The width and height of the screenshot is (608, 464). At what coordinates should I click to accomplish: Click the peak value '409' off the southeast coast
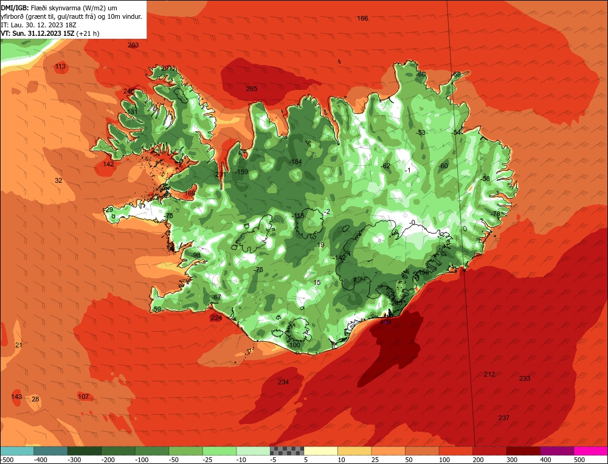(x=385, y=322)
